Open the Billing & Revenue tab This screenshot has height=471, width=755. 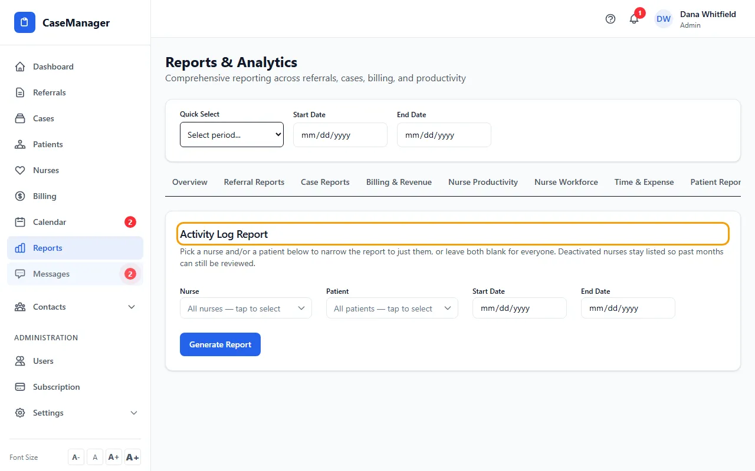coord(399,183)
